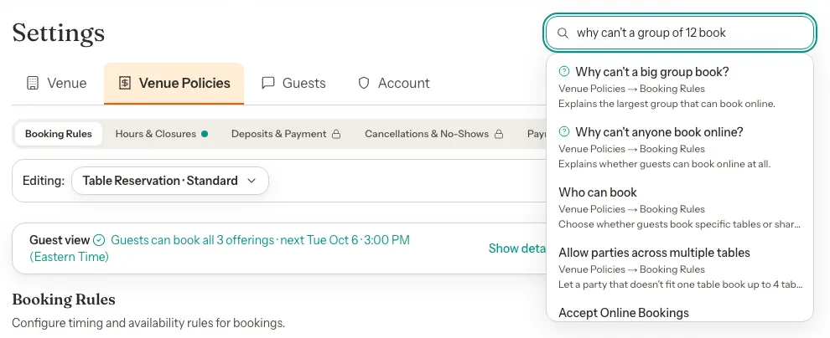This screenshot has width=830, height=338.
Task: Select the Booking Rules sub-tab
Action: click(x=58, y=134)
